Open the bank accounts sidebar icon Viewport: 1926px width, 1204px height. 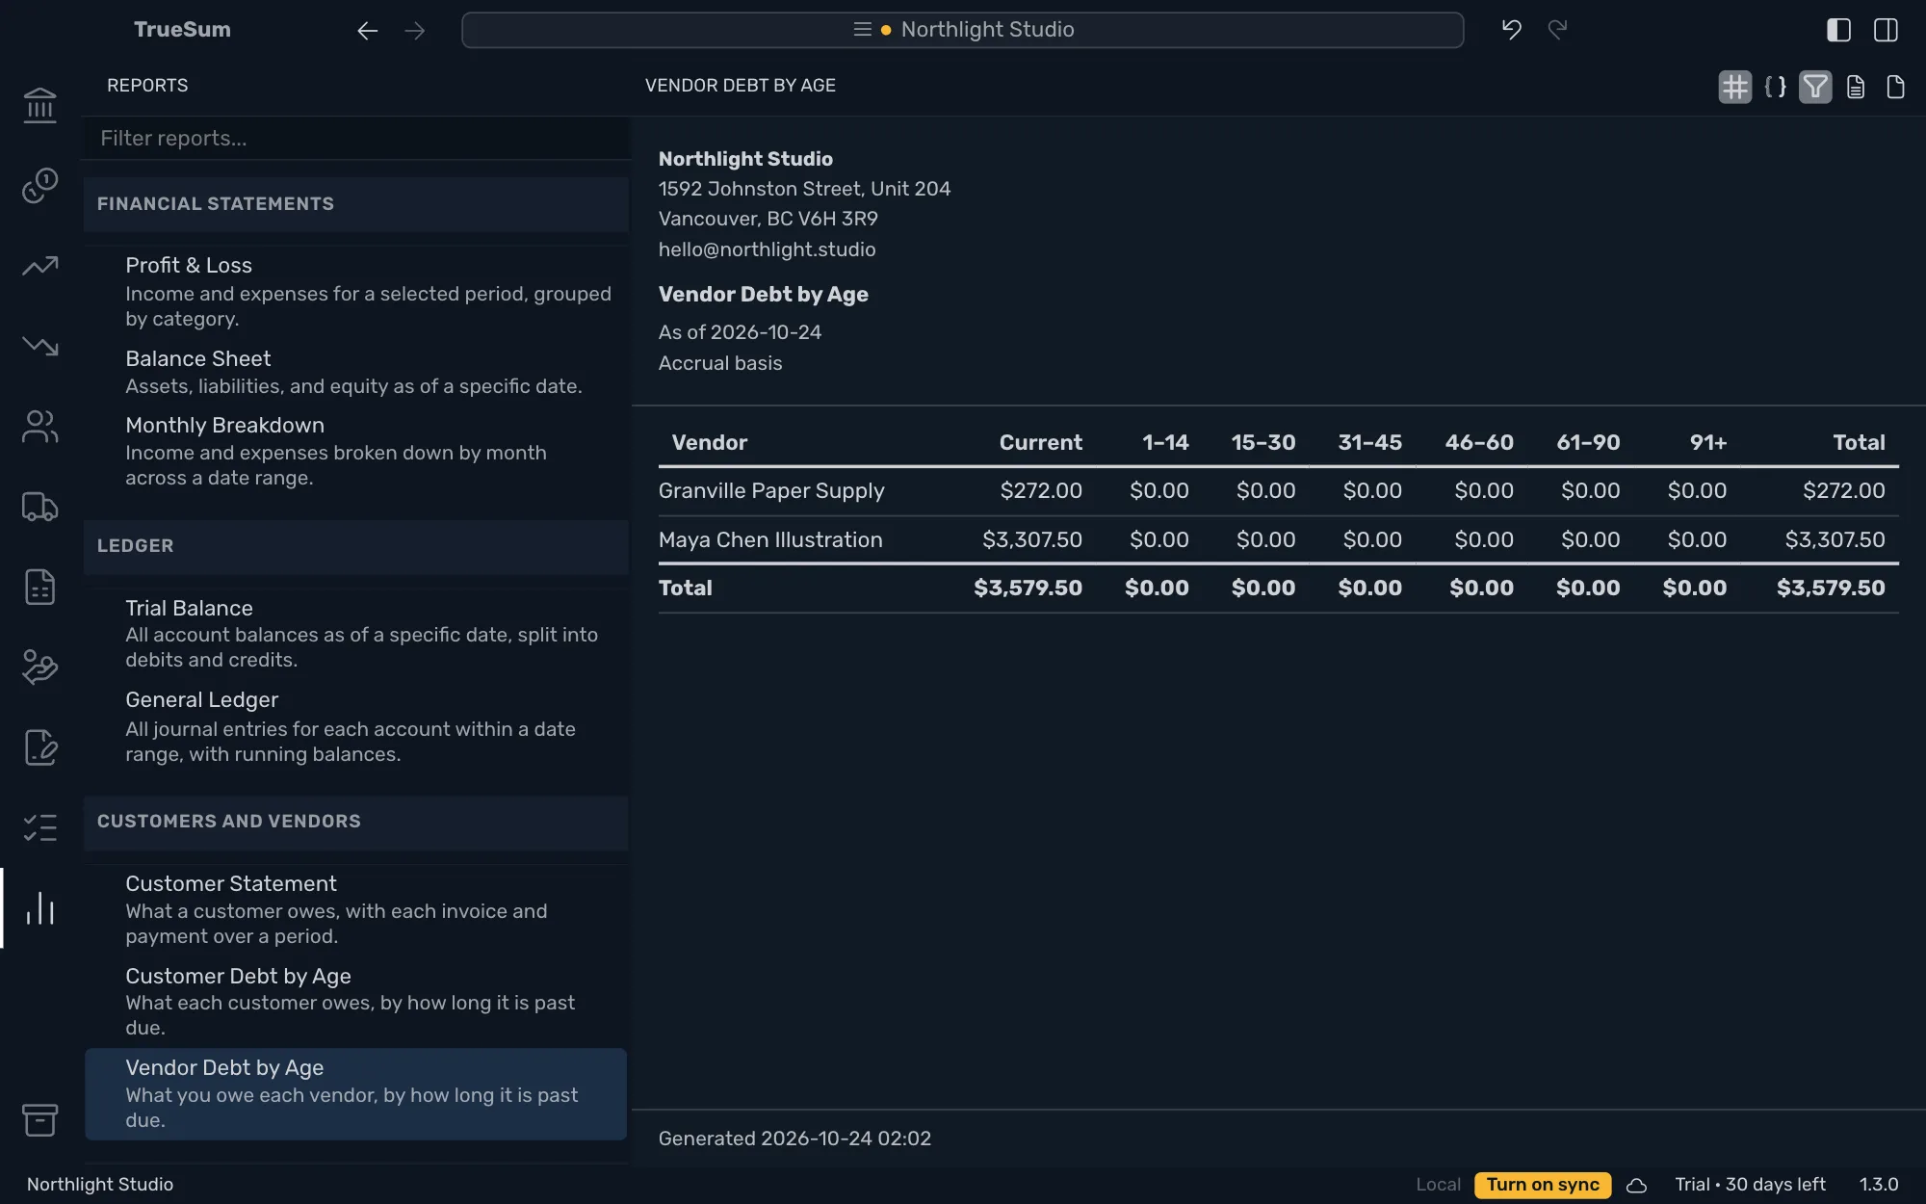coord(39,105)
